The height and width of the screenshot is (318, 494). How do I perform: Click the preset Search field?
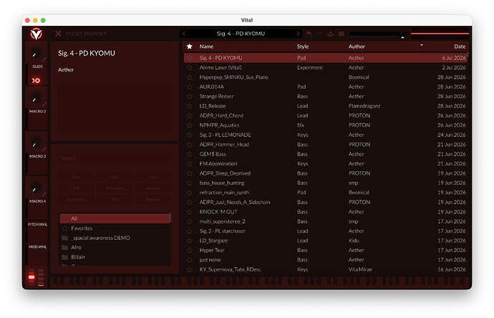tap(115, 158)
